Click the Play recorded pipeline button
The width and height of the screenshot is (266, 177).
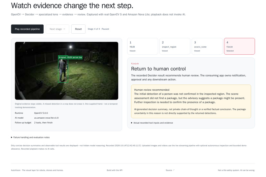click(x=27, y=29)
